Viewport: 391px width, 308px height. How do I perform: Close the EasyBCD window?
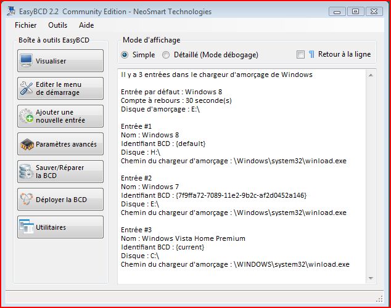(374, 12)
